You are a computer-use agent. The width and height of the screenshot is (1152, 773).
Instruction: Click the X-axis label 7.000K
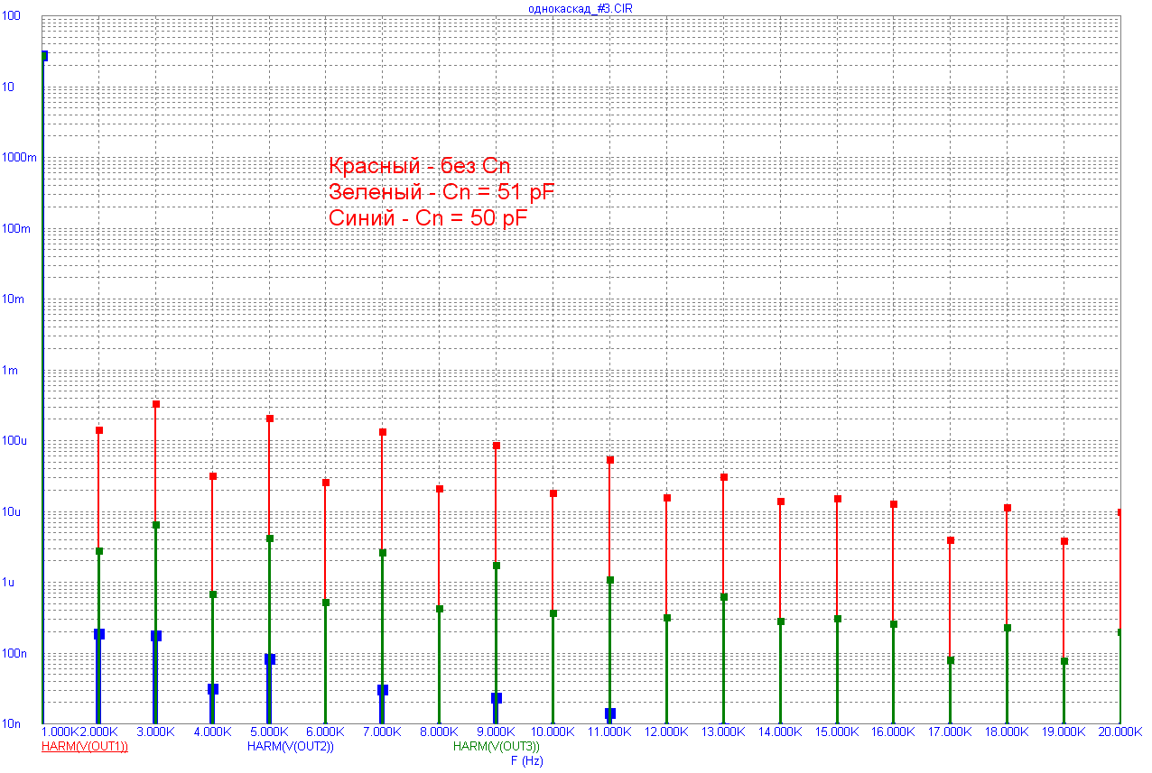[383, 732]
